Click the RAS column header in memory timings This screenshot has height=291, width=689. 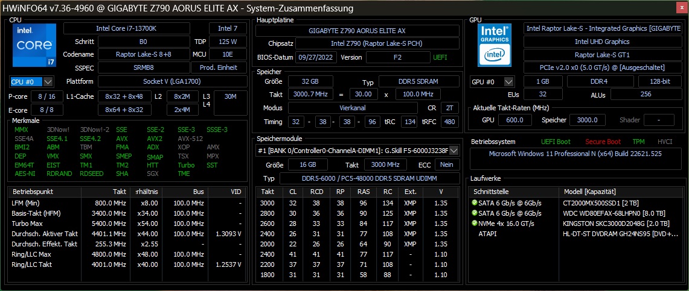click(x=363, y=192)
